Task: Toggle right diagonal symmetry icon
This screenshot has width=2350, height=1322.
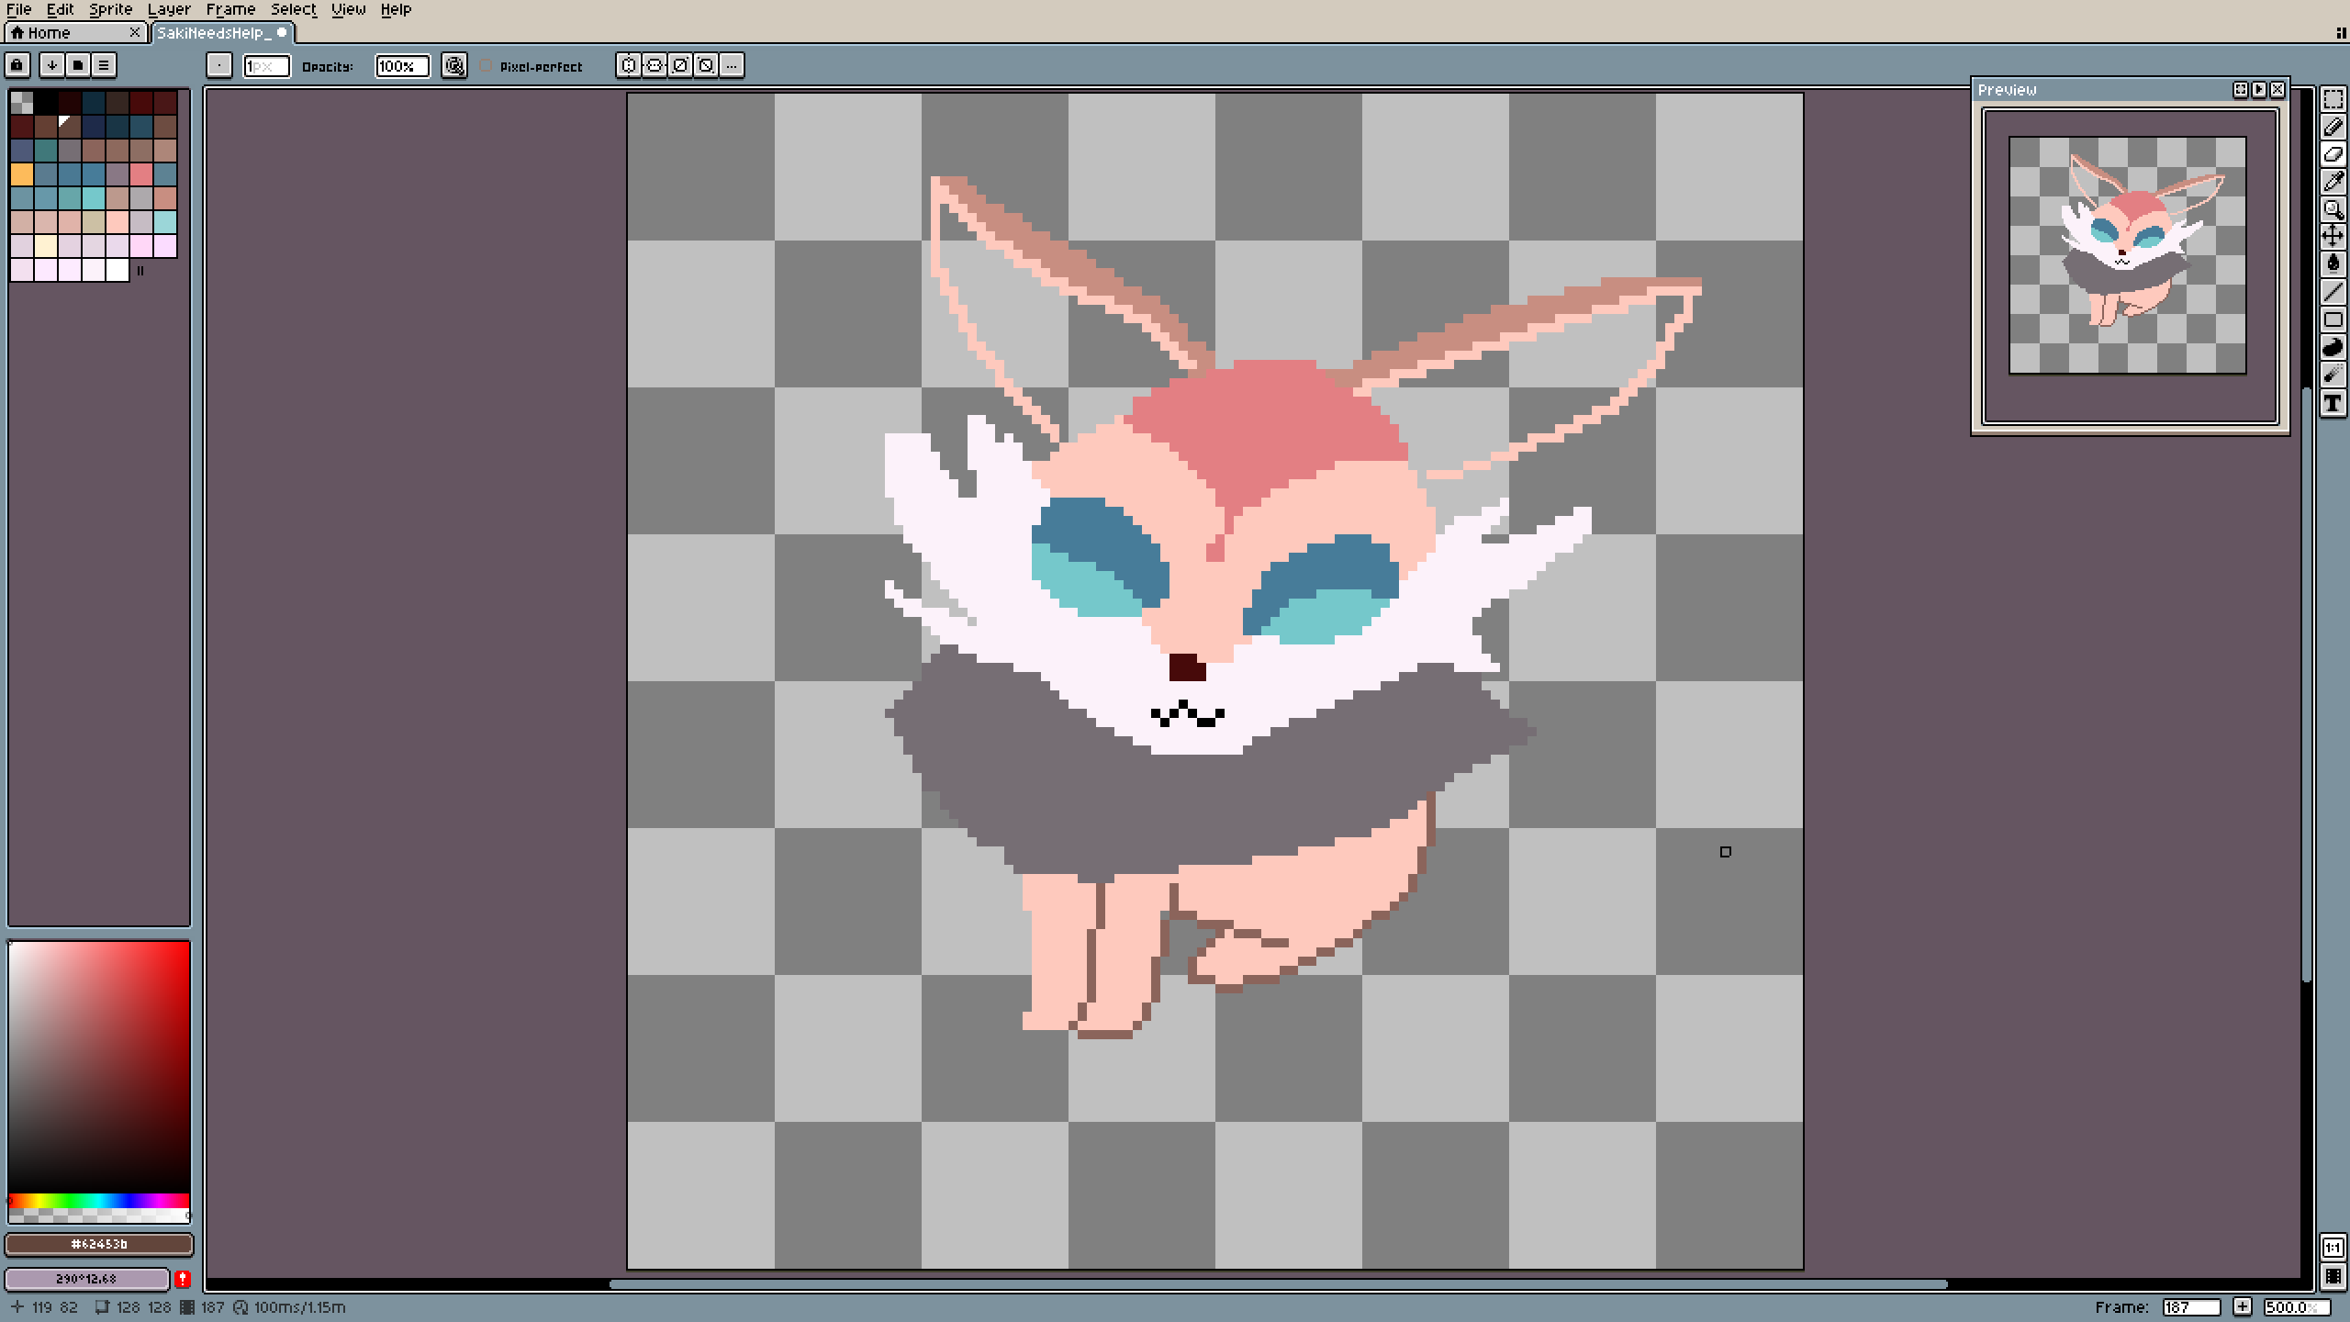Action: [x=680, y=65]
